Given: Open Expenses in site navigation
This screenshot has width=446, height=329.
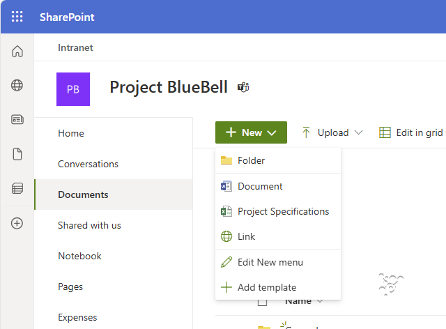Looking at the screenshot, I should pos(77,317).
